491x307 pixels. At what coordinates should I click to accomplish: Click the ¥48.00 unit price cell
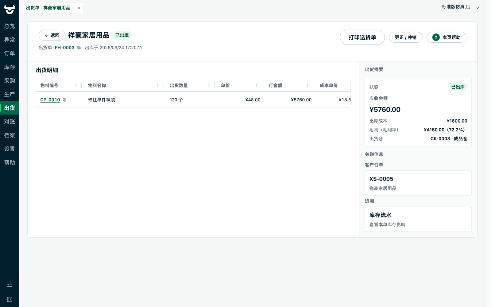point(253,100)
